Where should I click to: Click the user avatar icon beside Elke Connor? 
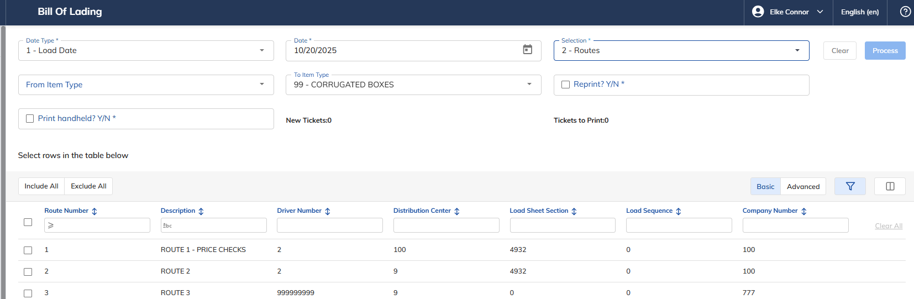coord(758,12)
